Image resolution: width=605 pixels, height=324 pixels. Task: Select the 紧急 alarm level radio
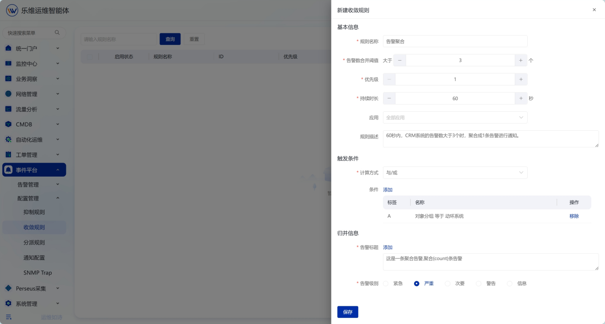pos(386,283)
